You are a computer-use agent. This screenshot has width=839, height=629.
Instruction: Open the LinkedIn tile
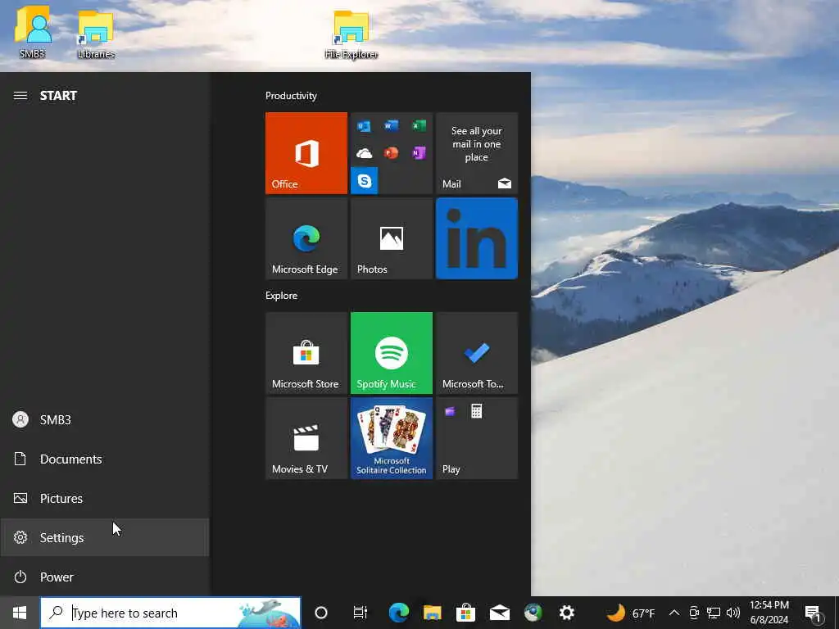(x=477, y=238)
